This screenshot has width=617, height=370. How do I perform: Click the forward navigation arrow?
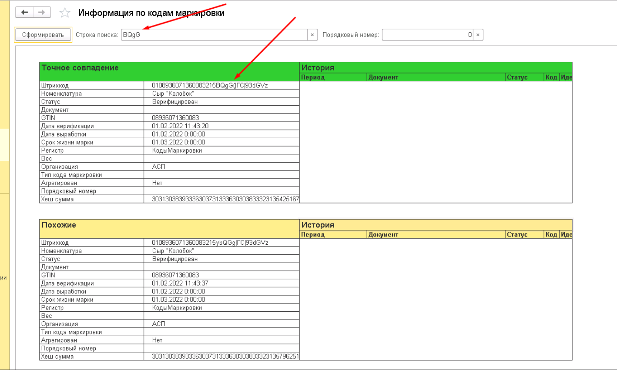(x=42, y=13)
